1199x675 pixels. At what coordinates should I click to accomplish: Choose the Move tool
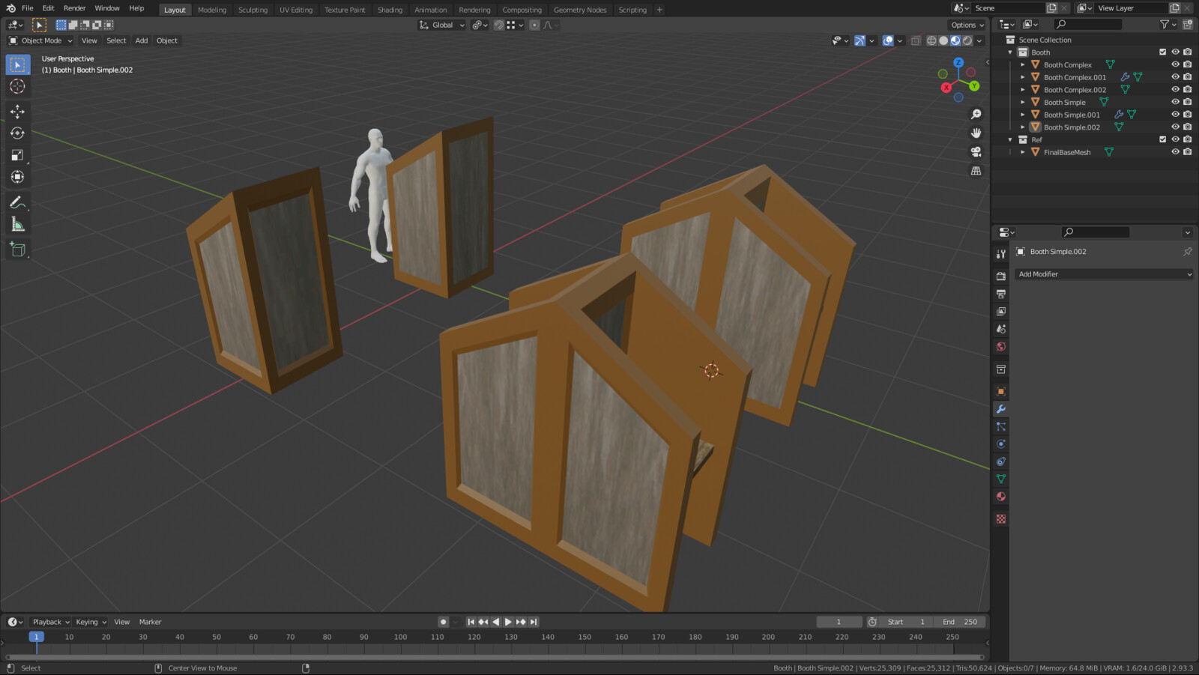[18, 112]
